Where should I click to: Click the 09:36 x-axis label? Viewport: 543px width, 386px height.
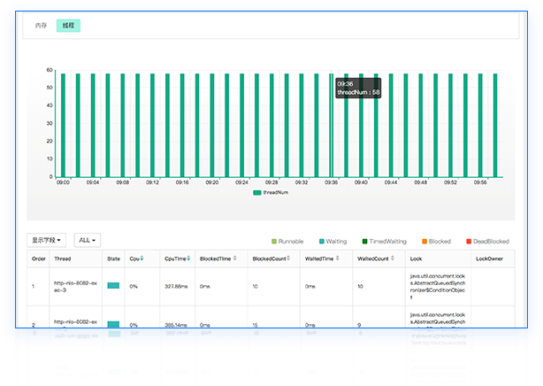tap(331, 182)
